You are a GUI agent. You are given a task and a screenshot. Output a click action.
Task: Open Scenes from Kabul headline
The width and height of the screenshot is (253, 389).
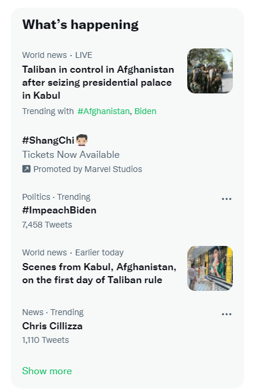tap(99, 273)
